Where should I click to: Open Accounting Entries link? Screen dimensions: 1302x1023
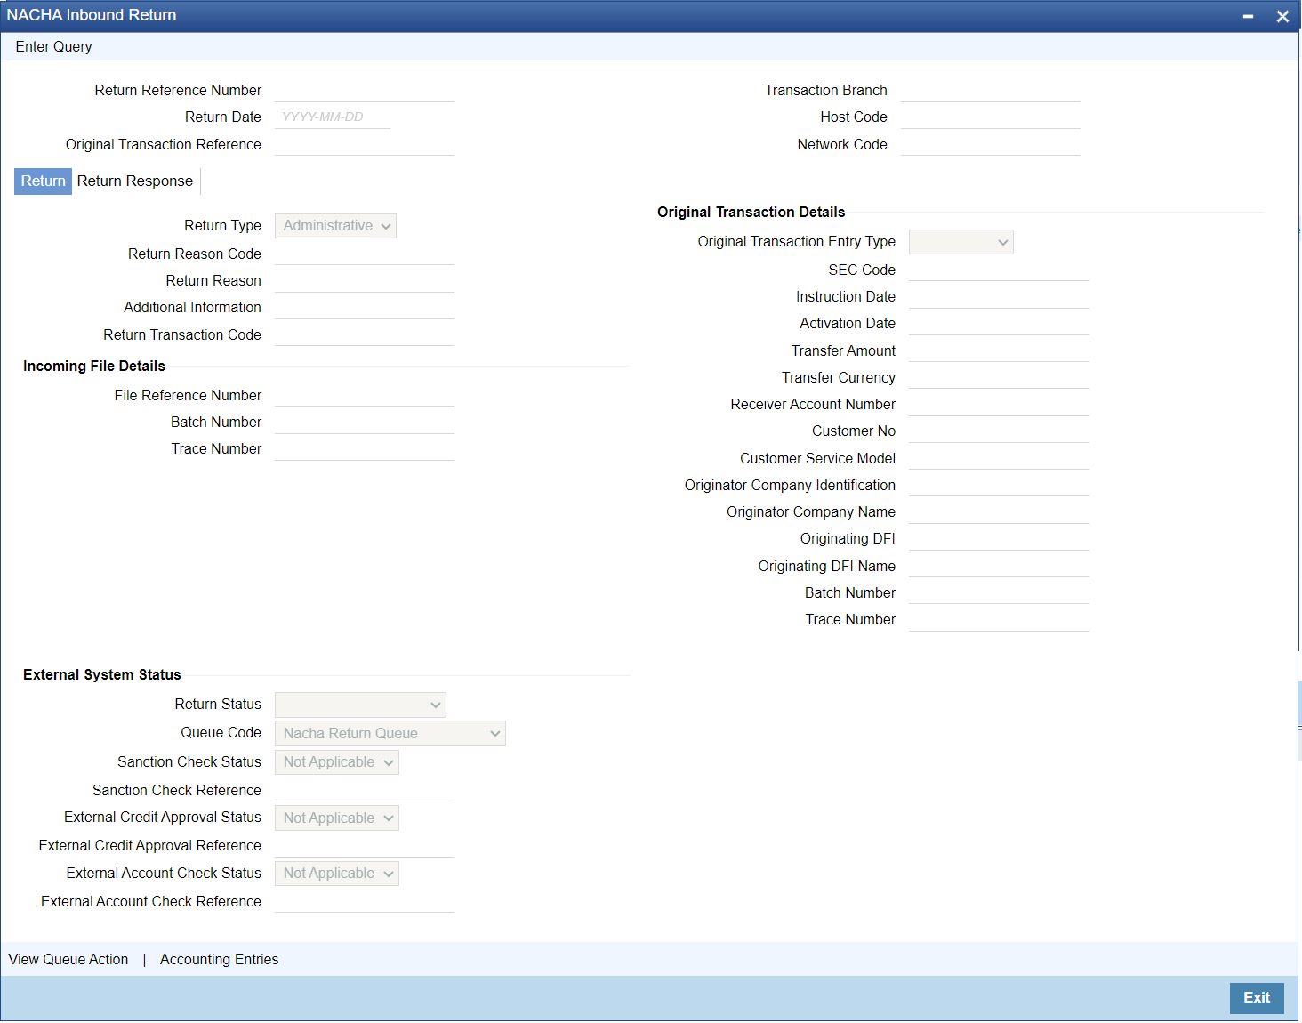click(x=219, y=959)
